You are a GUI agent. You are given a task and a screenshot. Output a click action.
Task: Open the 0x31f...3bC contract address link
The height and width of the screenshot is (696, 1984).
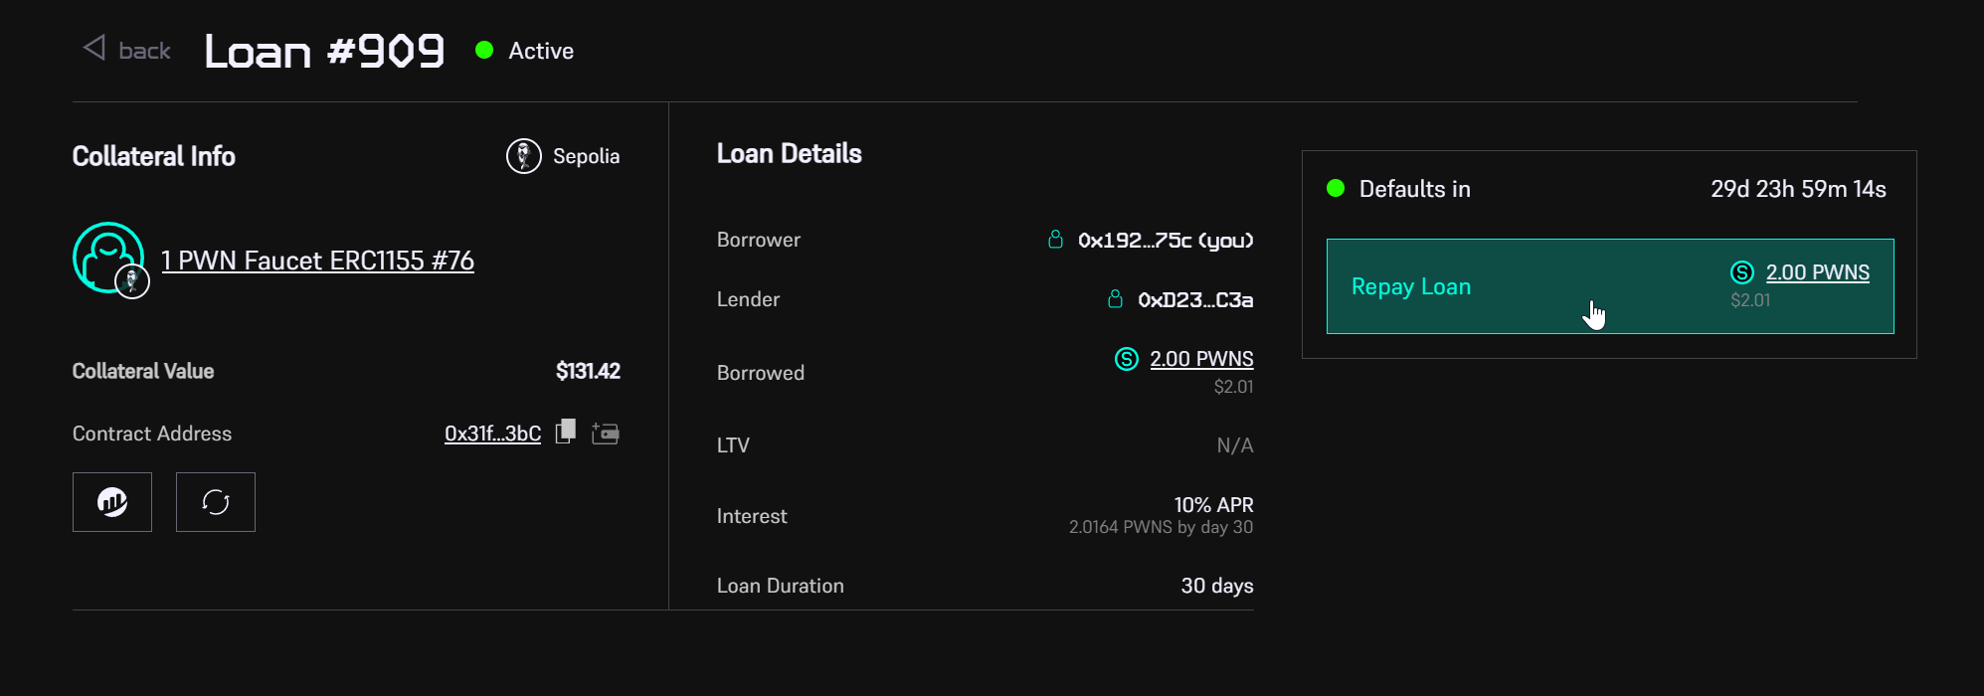pos(492,434)
